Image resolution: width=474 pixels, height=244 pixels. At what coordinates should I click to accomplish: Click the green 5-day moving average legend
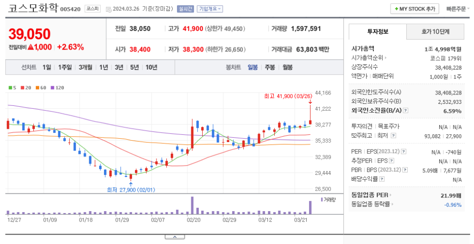12,88
